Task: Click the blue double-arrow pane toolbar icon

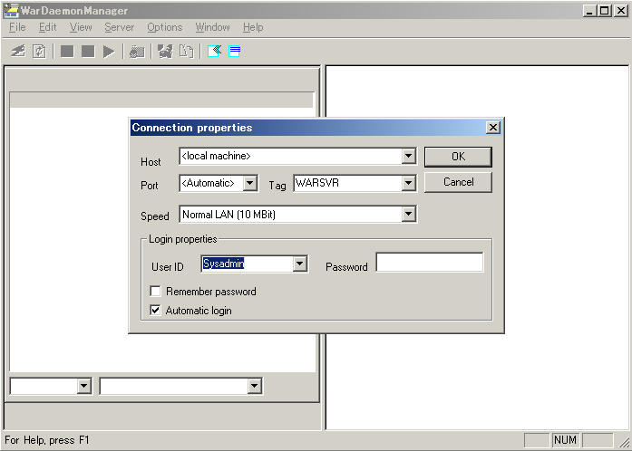Action: [214, 51]
